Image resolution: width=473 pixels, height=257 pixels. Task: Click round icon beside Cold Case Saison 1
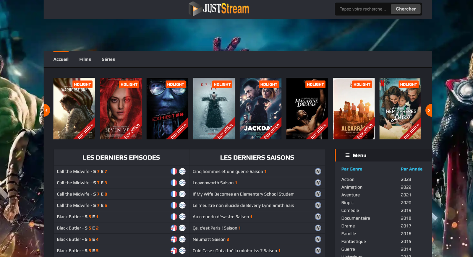[318, 251]
